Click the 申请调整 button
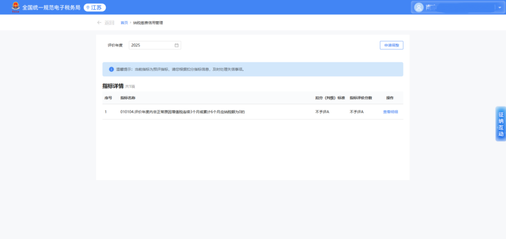This screenshot has width=506, height=239. [x=391, y=45]
